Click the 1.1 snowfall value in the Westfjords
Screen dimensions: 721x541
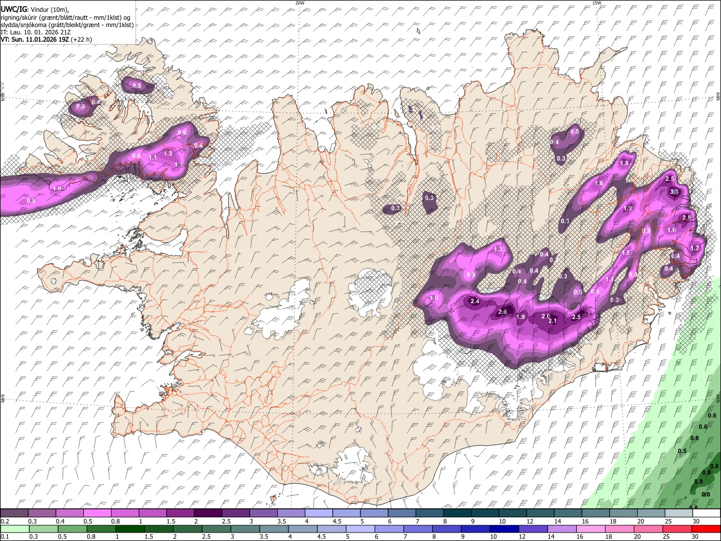[x=153, y=158]
